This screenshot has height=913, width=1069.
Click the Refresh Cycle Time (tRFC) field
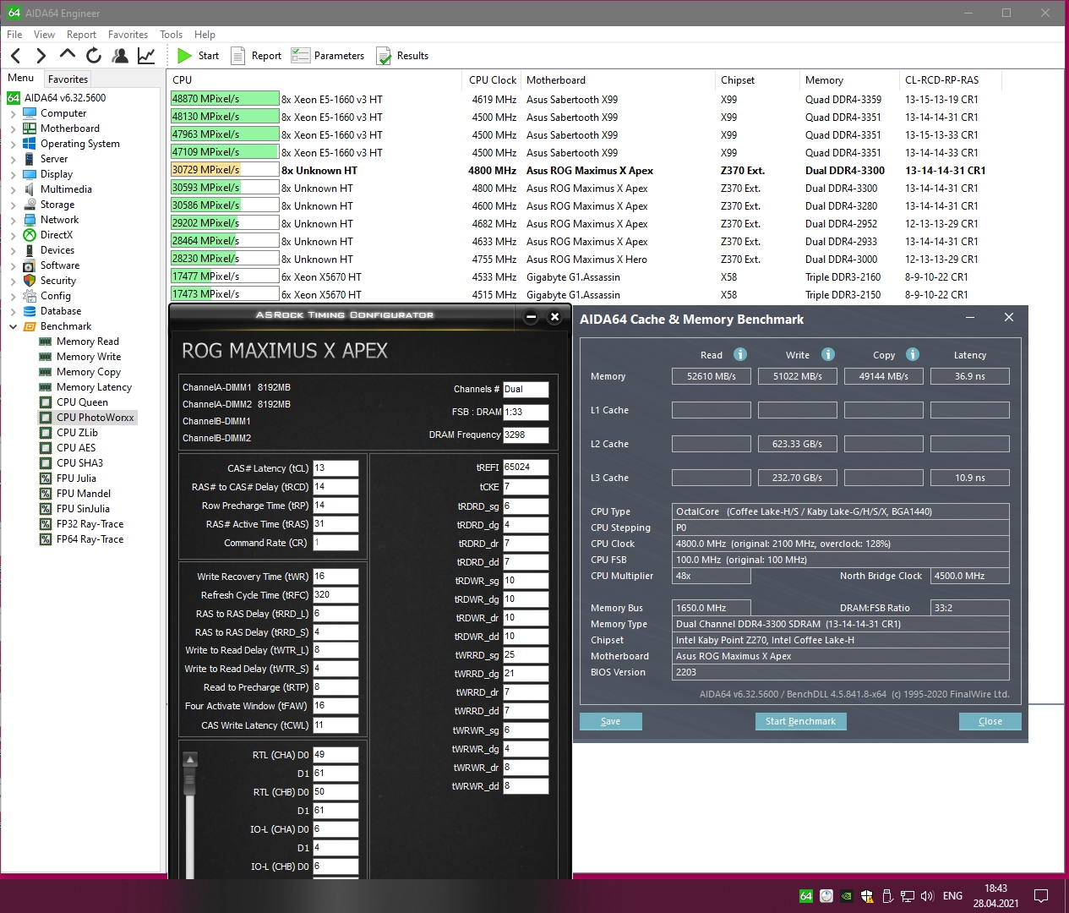(335, 595)
